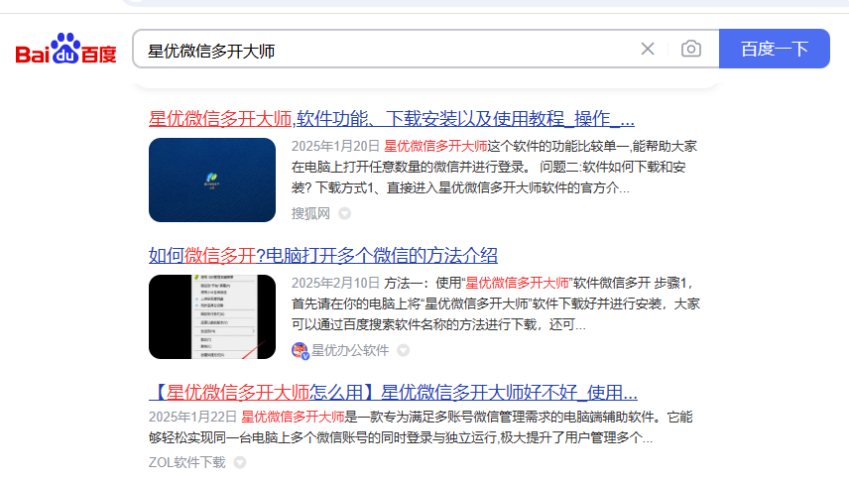
Task: Click the 搜狐网 source label
Action: (x=310, y=213)
